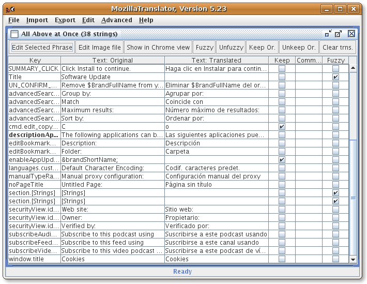Toggle Fuzzy checkbox for descriptionAp row
Screen dimensions: 367x284
(335, 134)
